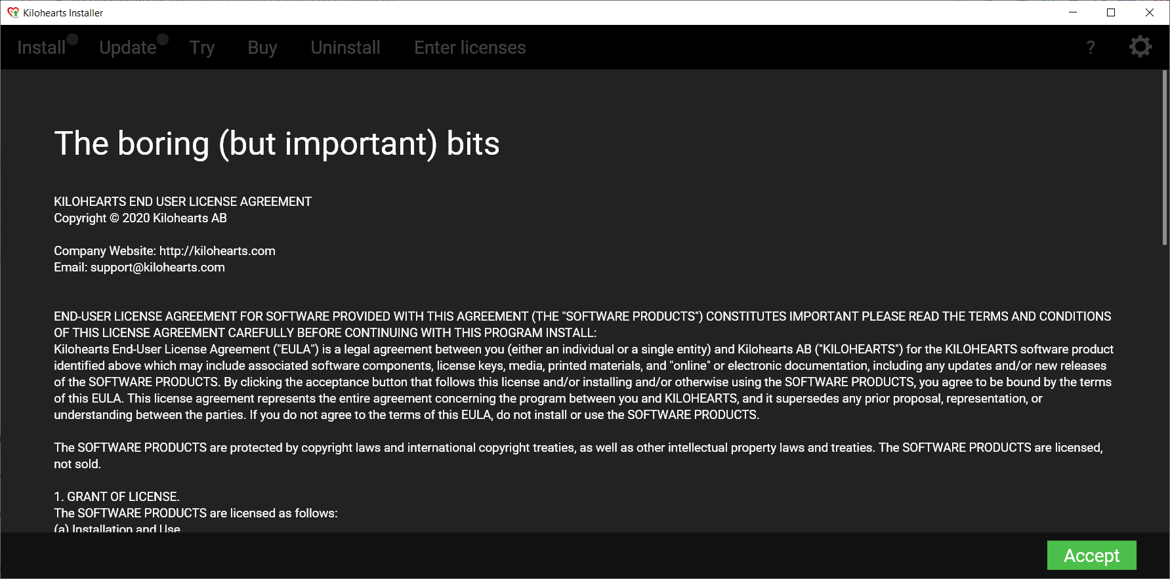Click the question mark help icon
The width and height of the screenshot is (1170, 579).
point(1091,47)
